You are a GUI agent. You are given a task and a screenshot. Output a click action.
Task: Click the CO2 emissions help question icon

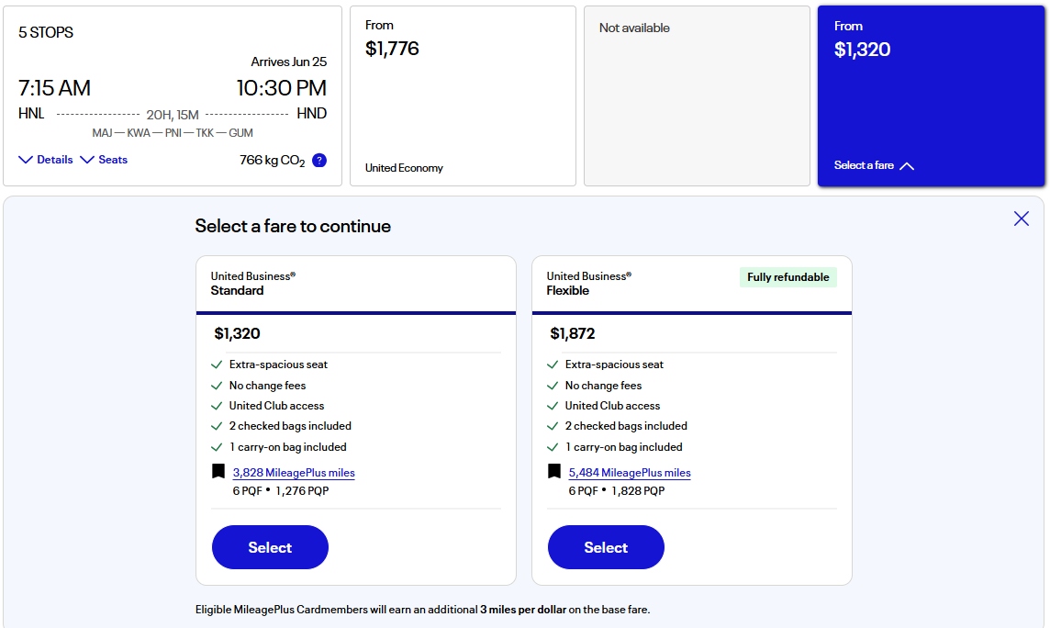pyautogui.click(x=319, y=161)
